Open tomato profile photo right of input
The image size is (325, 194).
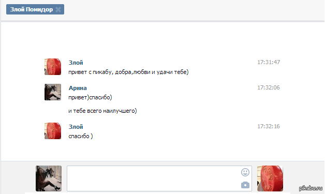(x=270, y=178)
